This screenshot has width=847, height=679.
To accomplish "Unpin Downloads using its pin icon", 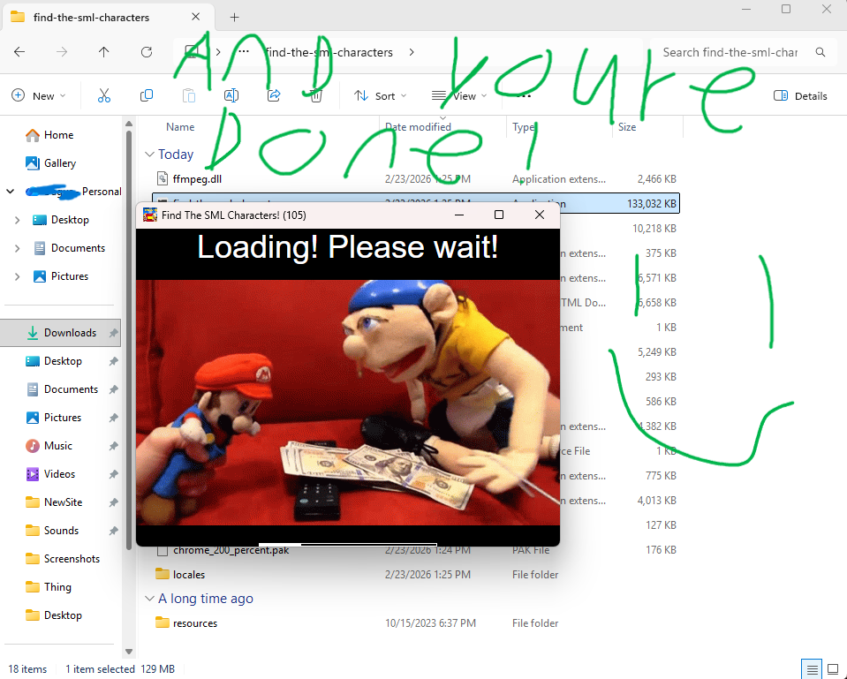I will [113, 333].
